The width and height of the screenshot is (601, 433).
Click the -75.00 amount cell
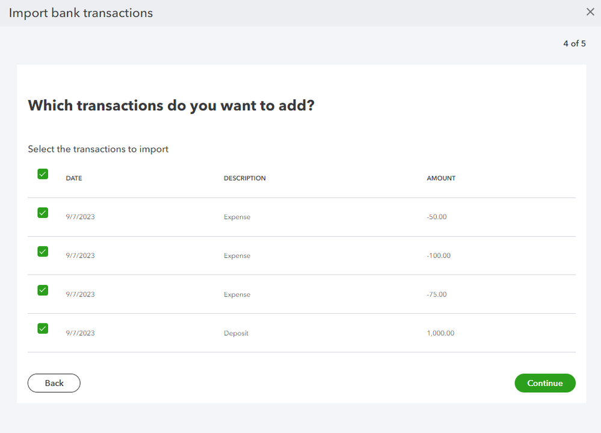[437, 294]
